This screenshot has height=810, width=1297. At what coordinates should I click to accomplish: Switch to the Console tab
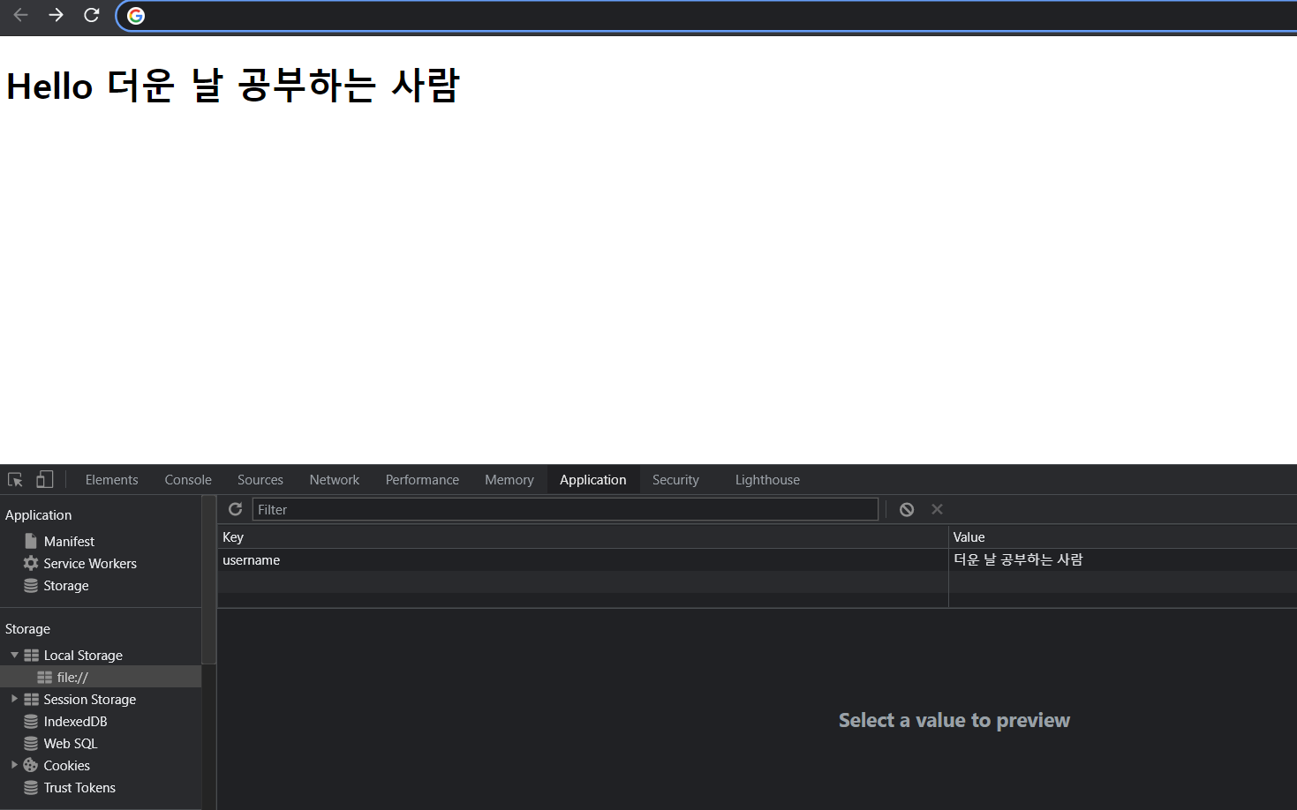click(188, 480)
